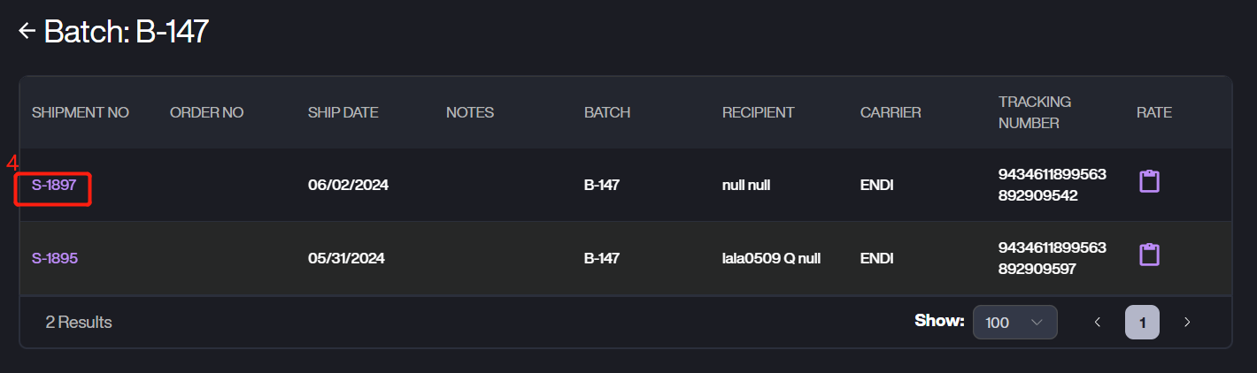Screen dimensions: 1257x373
Task: Click the Carrier column header
Action: 891,112
